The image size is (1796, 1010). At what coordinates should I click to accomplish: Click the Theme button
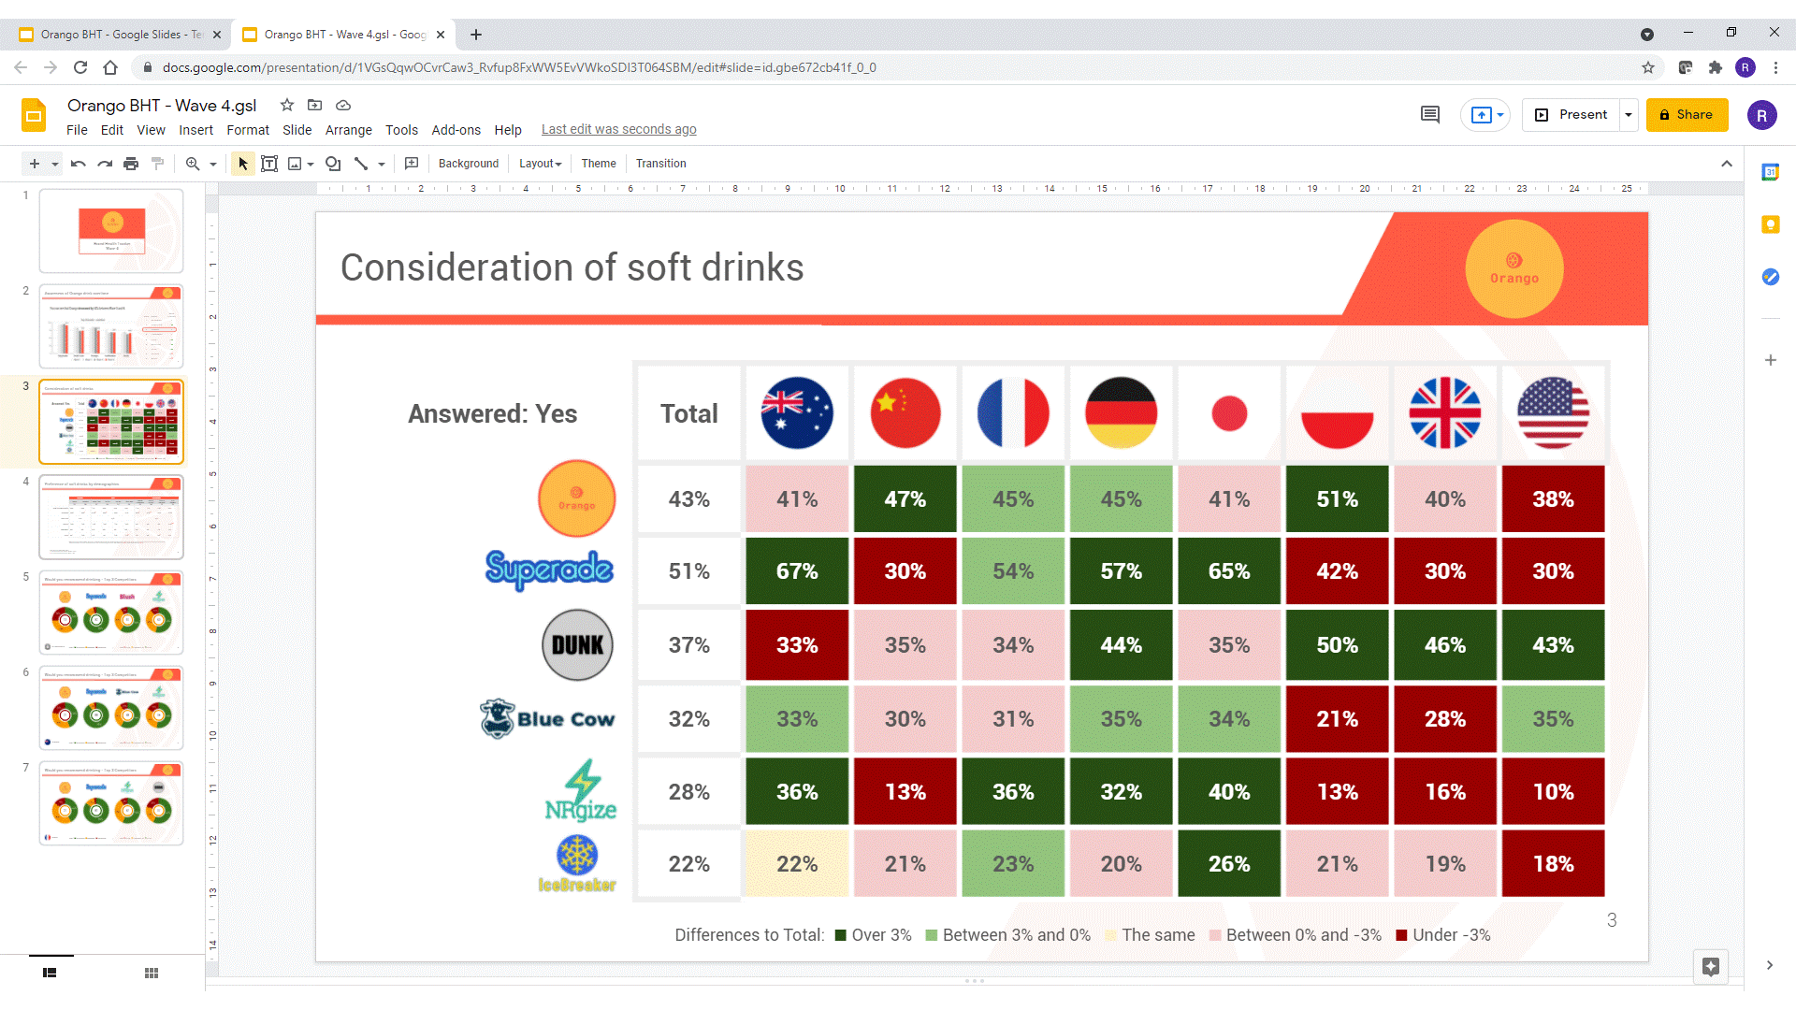click(599, 164)
